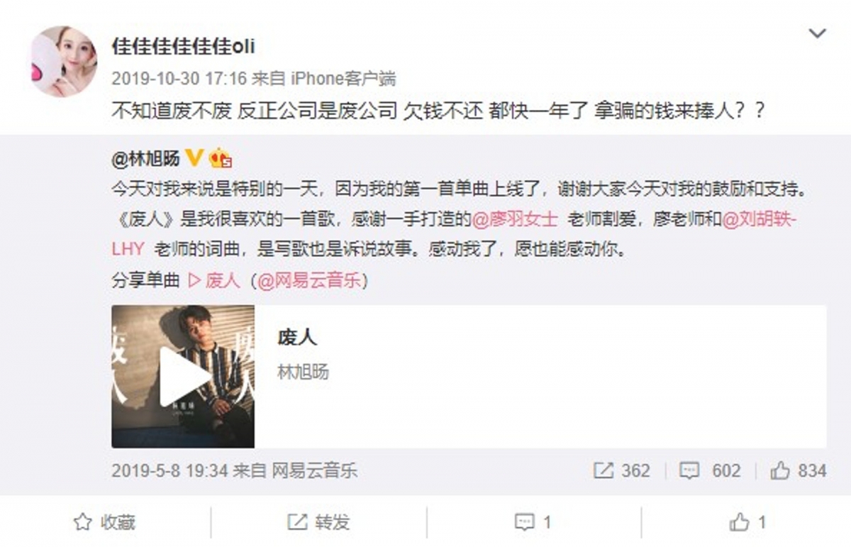
Task: Like the original post with 834 likes
Action: coord(799,471)
